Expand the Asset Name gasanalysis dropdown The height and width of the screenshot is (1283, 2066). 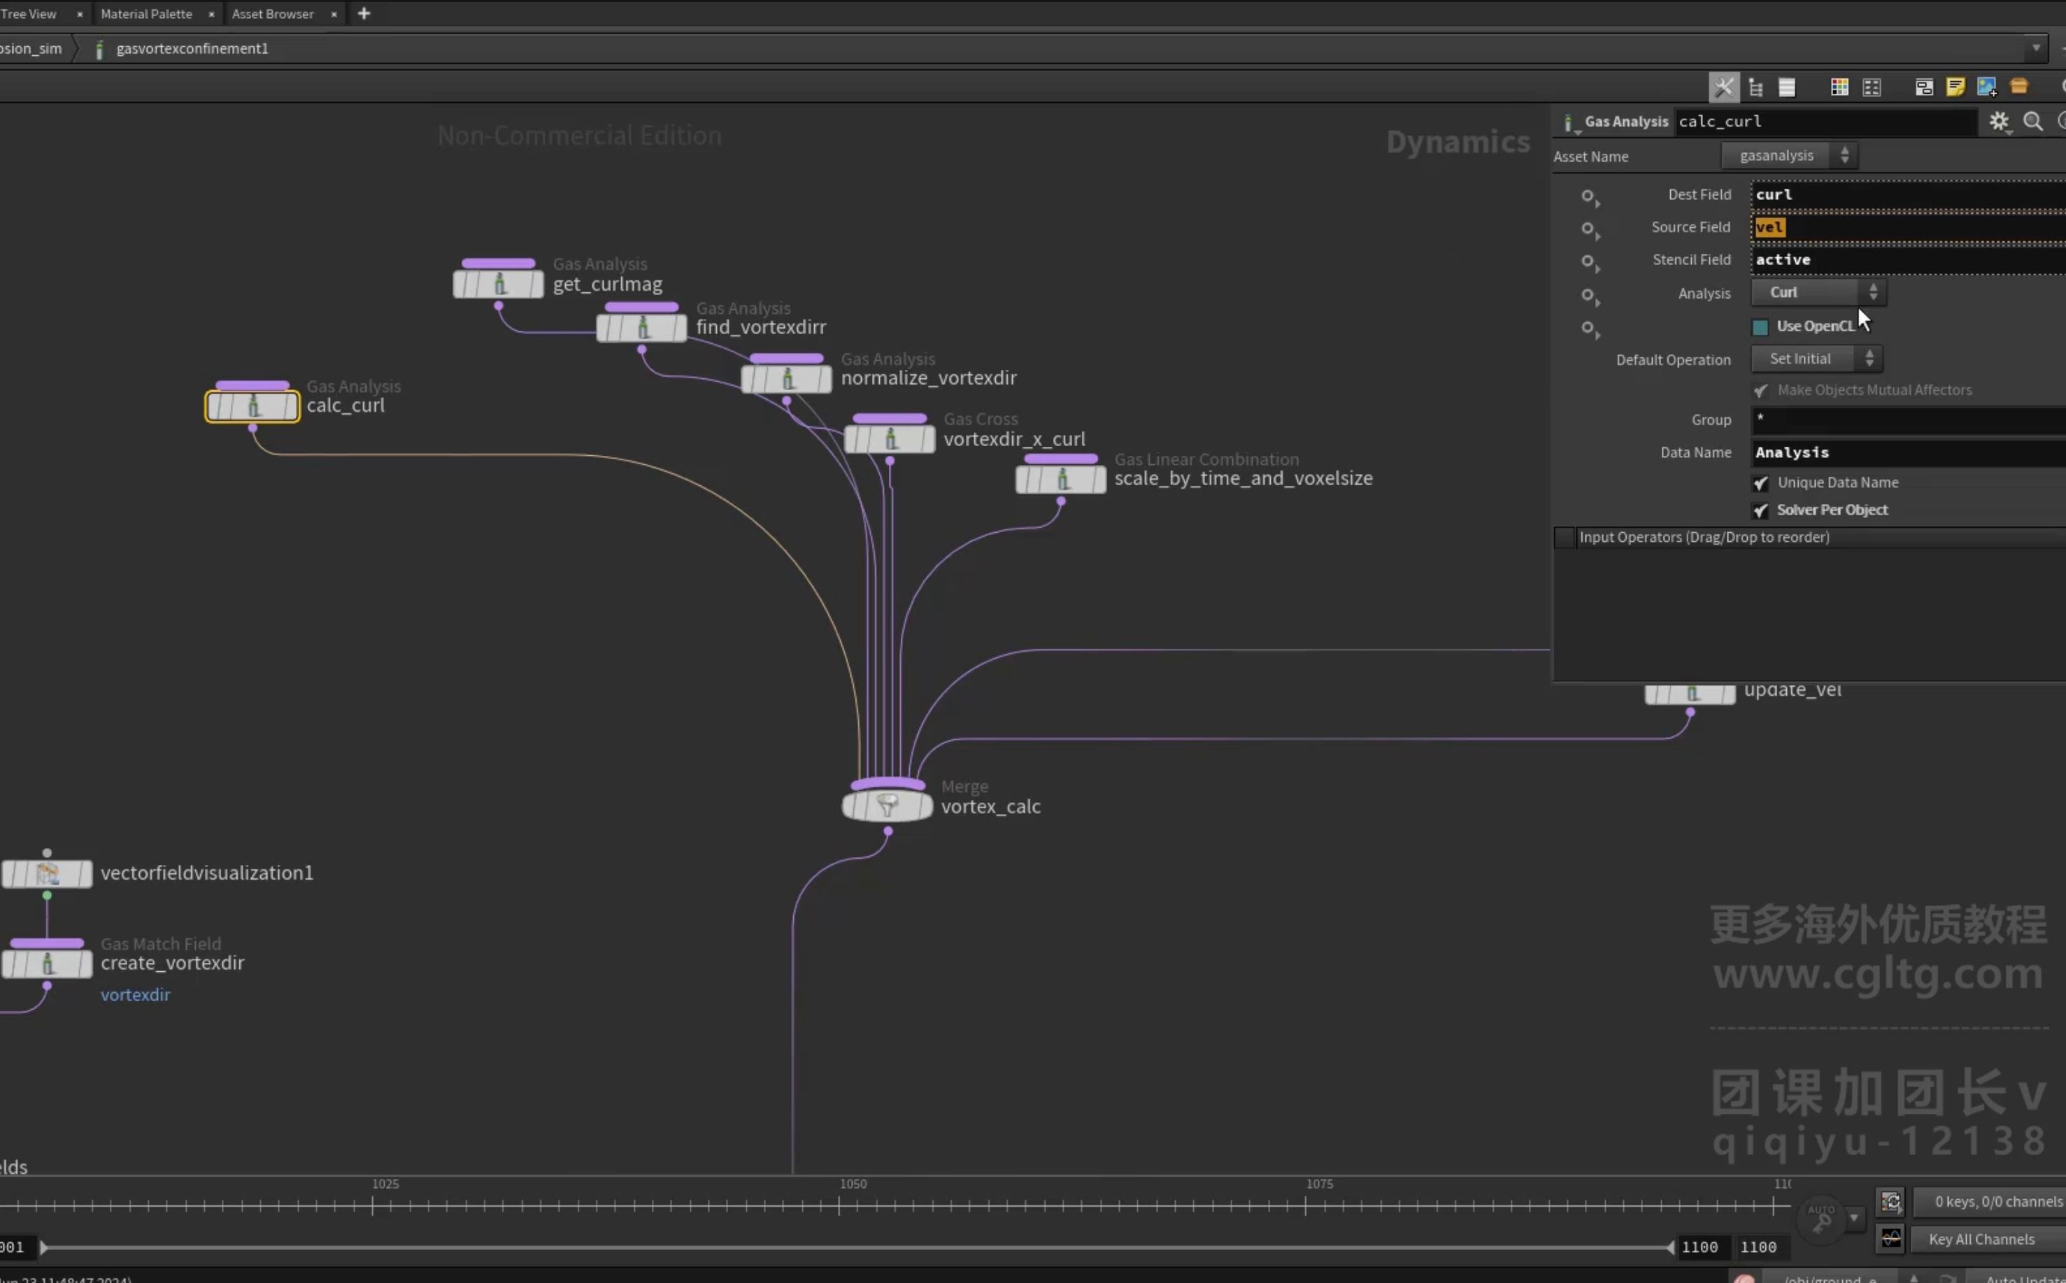click(x=1789, y=155)
